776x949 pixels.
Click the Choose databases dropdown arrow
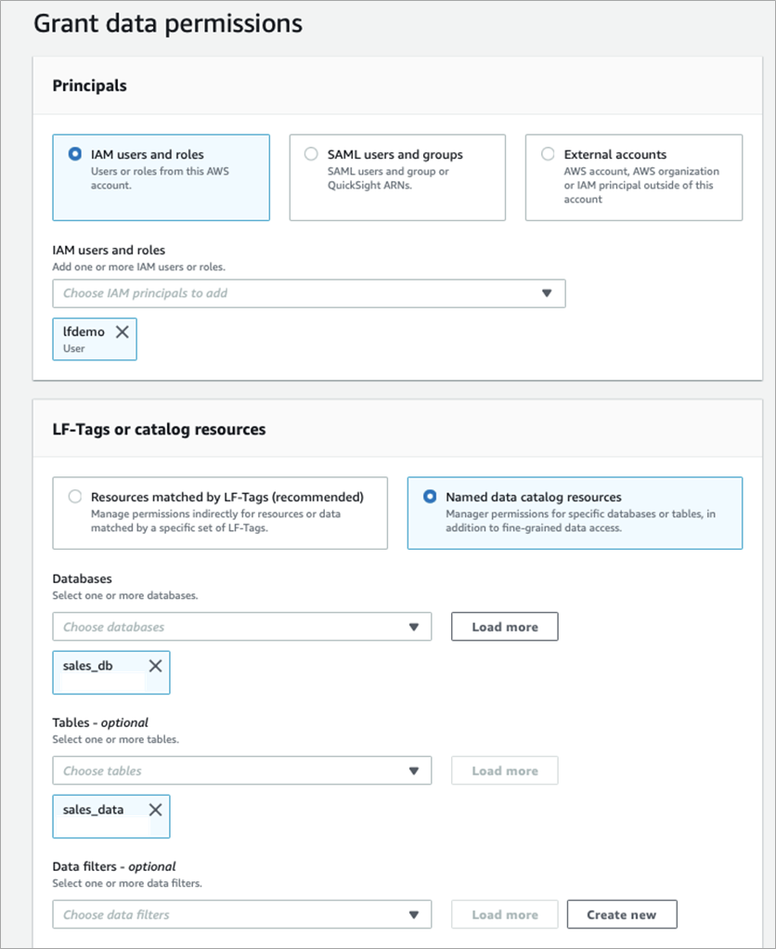tap(414, 627)
